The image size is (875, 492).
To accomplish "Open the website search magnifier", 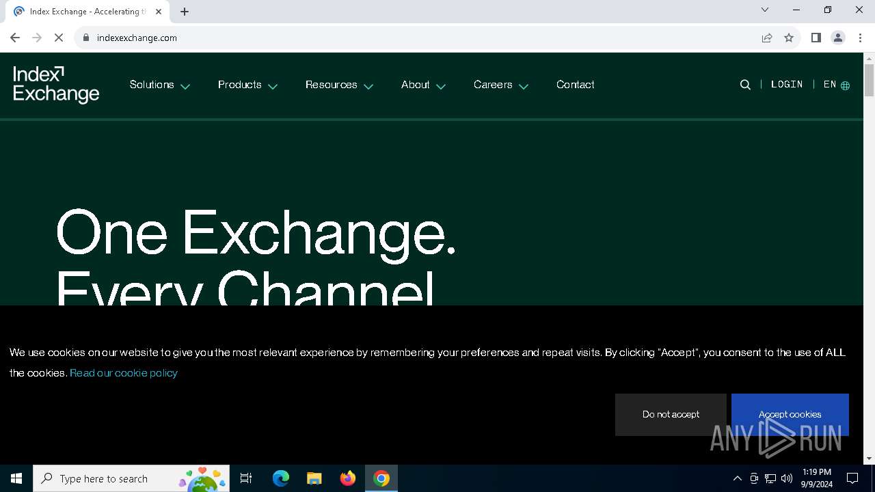I will click(x=745, y=85).
